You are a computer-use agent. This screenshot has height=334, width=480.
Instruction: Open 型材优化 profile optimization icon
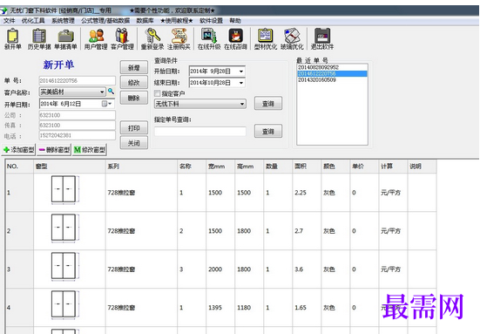(x=266, y=39)
